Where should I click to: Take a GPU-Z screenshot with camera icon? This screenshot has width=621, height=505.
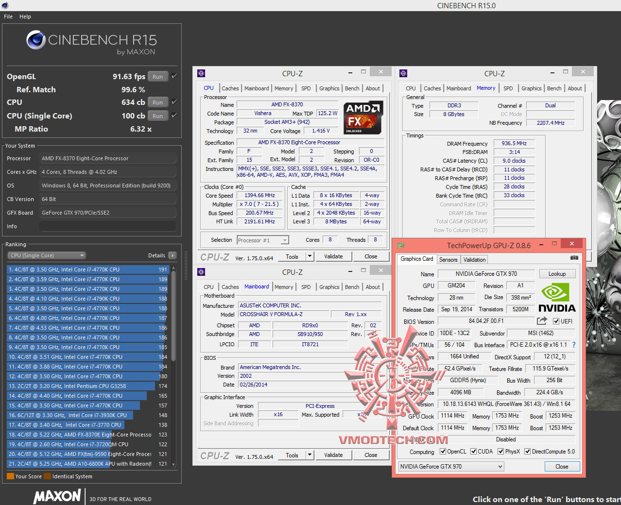[x=574, y=258]
